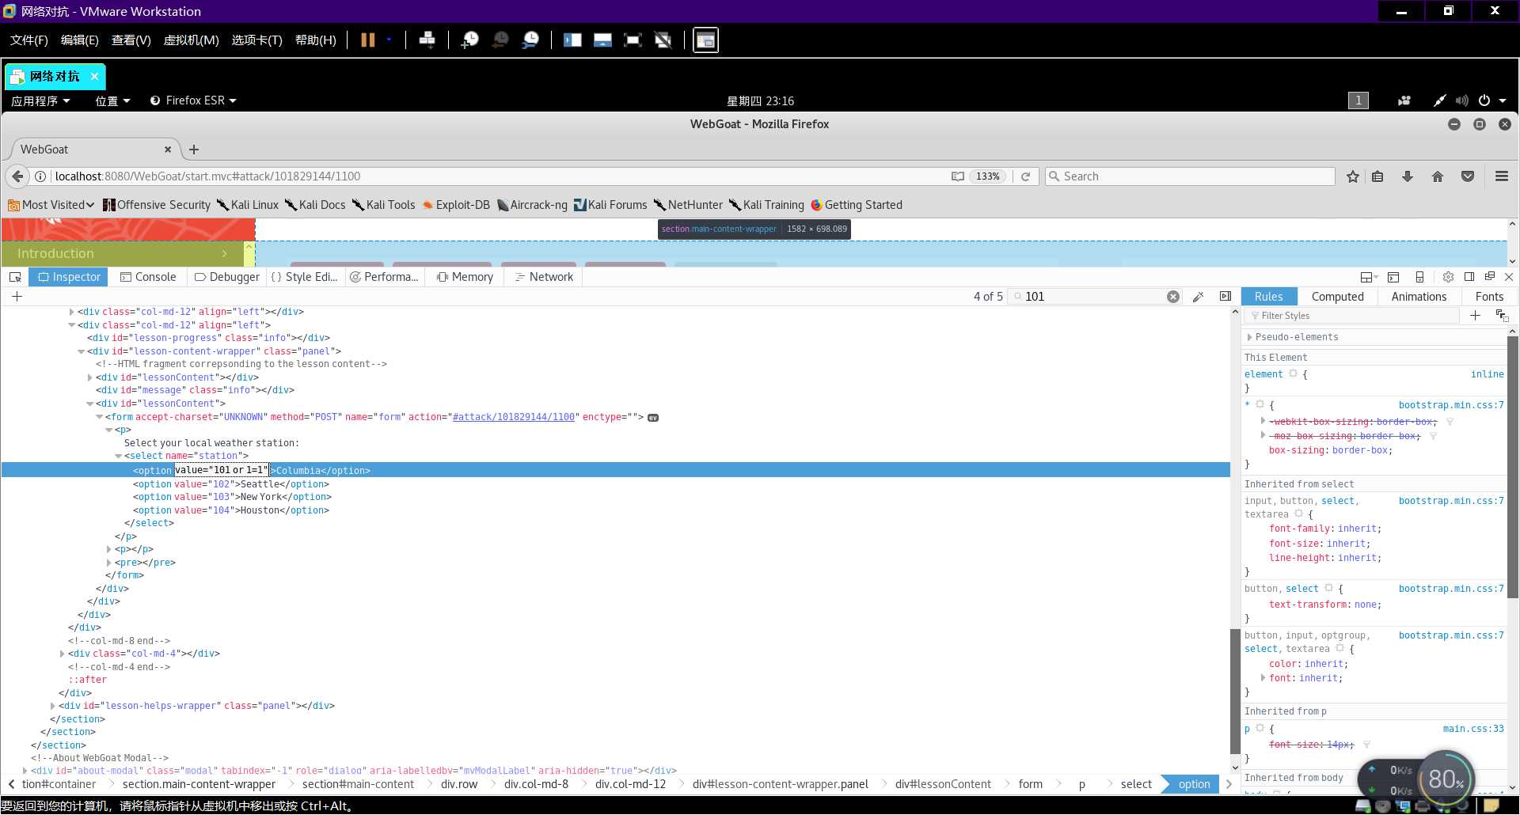Open the Fonts side tab
1520x815 pixels.
(x=1489, y=297)
